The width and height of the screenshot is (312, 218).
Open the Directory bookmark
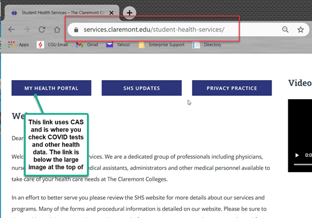pyautogui.click(x=207, y=45)
